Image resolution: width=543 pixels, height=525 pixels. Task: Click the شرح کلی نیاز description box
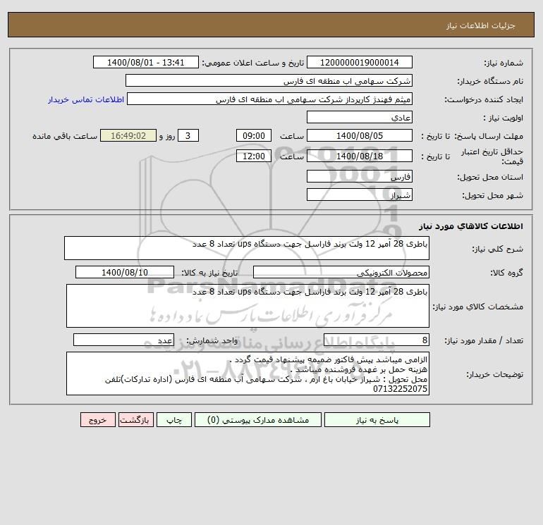pyautogui.click(x=247, y=248)
